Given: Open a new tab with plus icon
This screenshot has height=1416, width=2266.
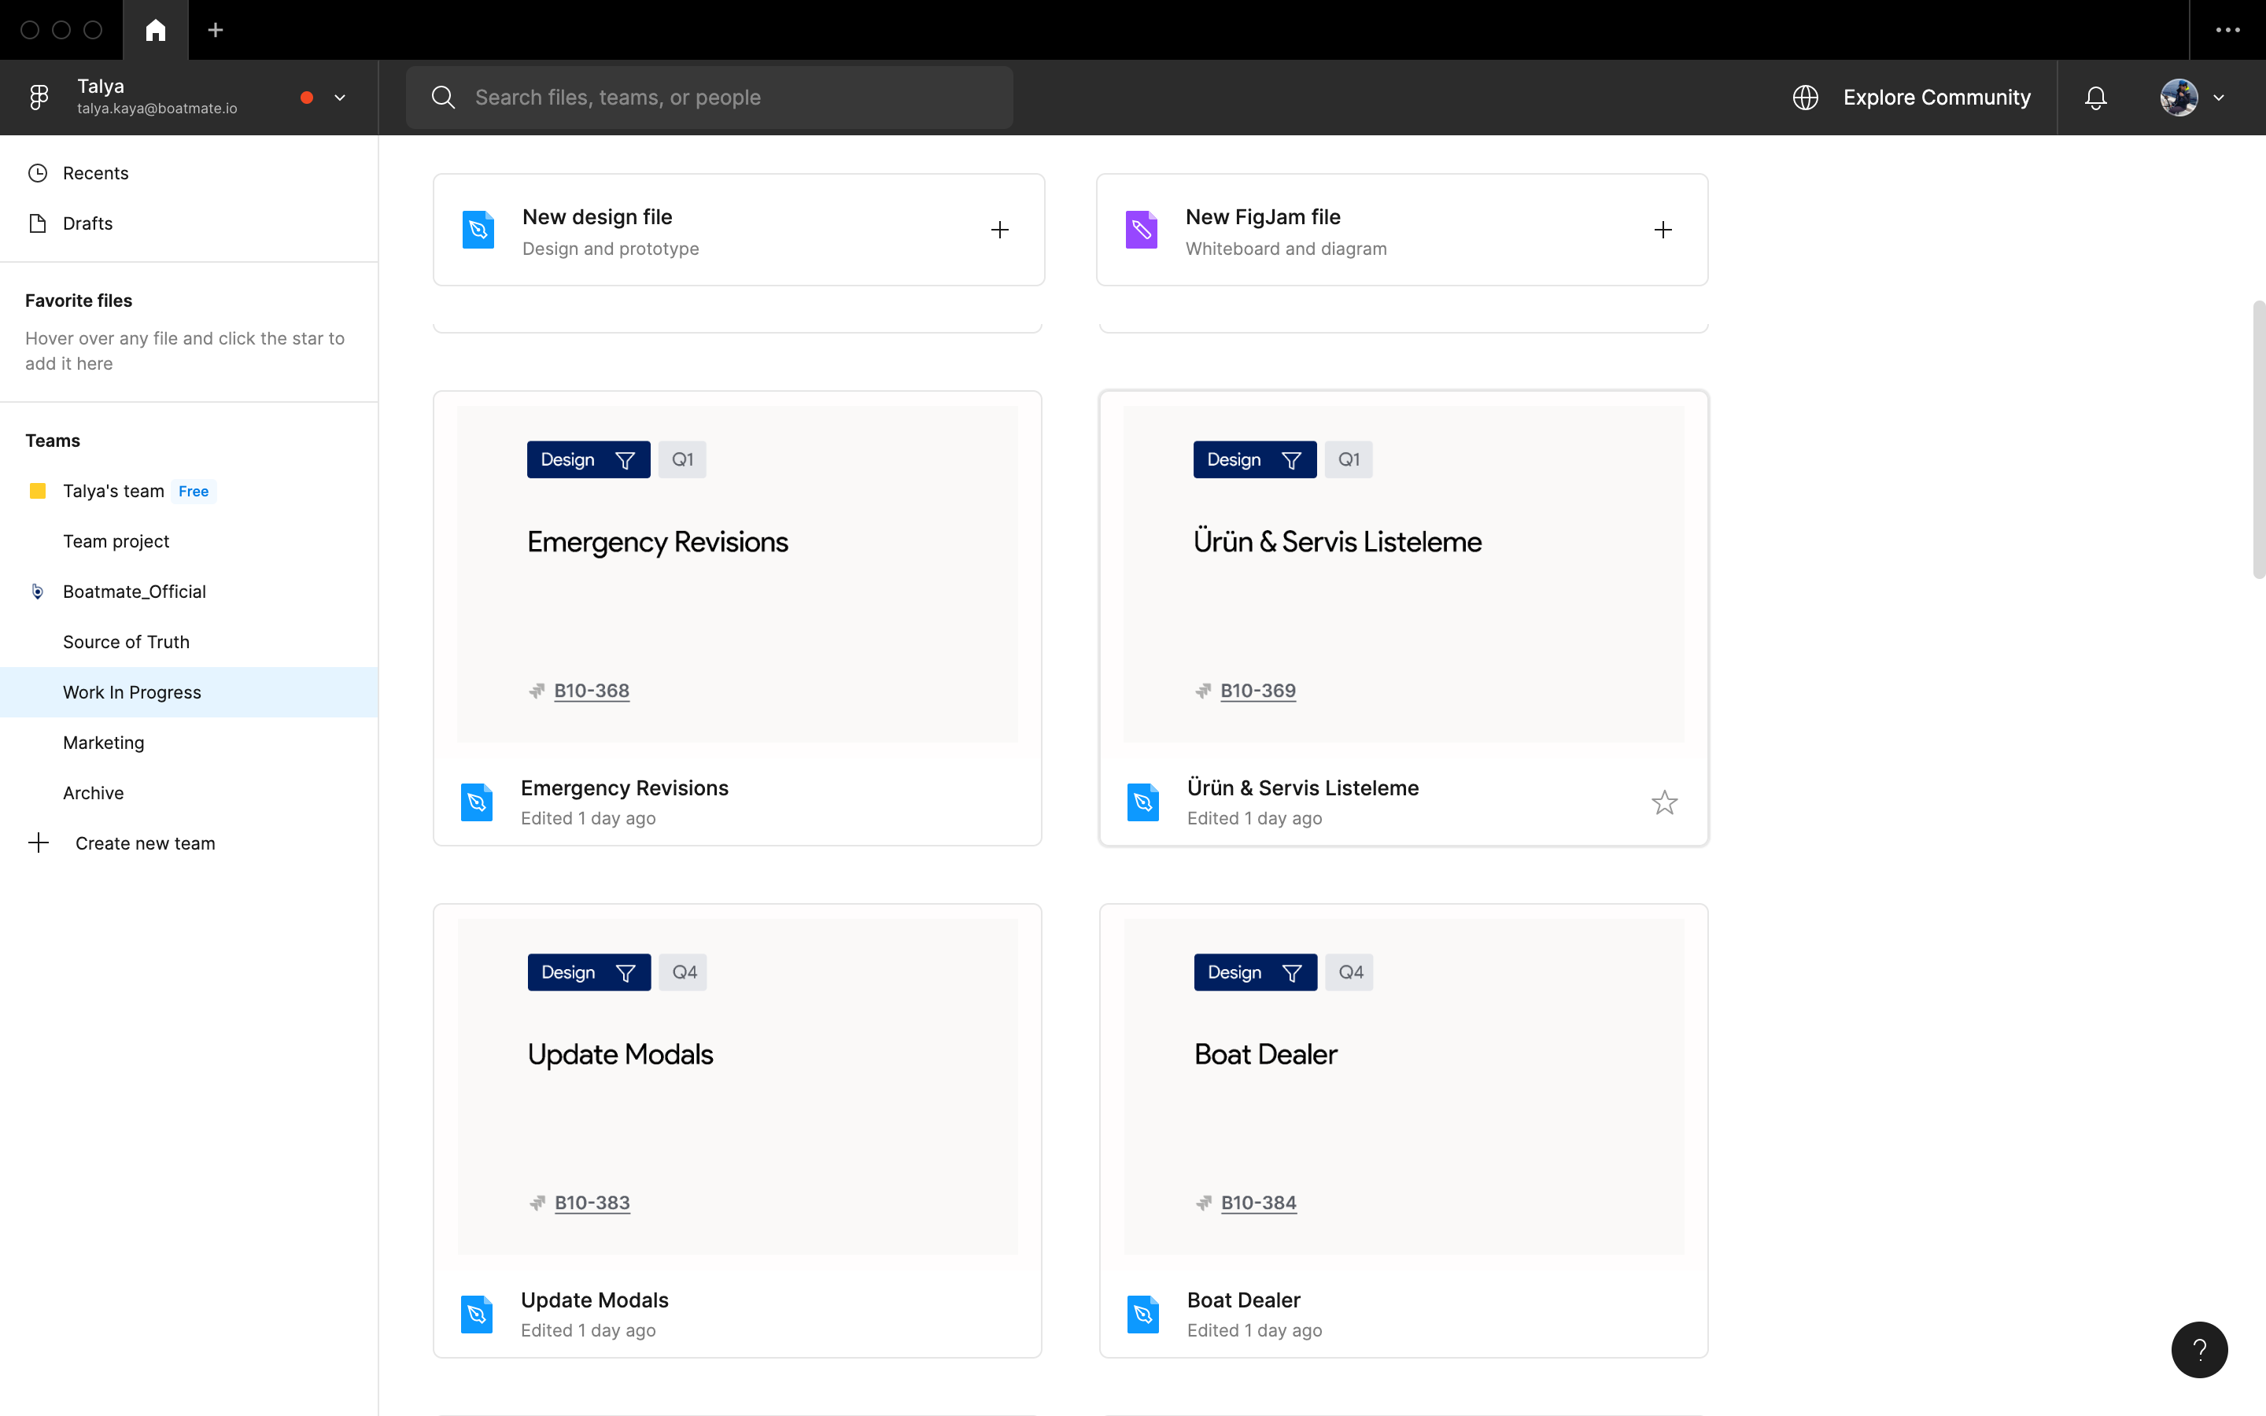Looking at the screenshot, I should 216,30.
